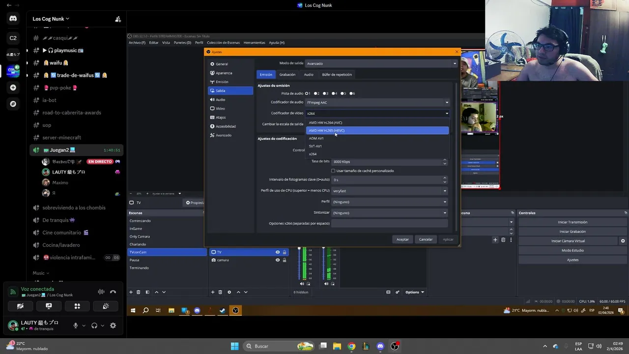Choose AOM AV1 encoder option
The height and width of the screenshot is (354, 629).
(x=377, y=138)
